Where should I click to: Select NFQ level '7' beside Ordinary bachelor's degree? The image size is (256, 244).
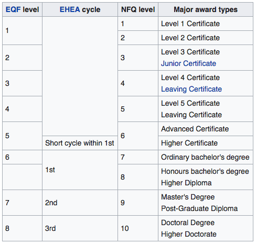click(x=138, y=157)
